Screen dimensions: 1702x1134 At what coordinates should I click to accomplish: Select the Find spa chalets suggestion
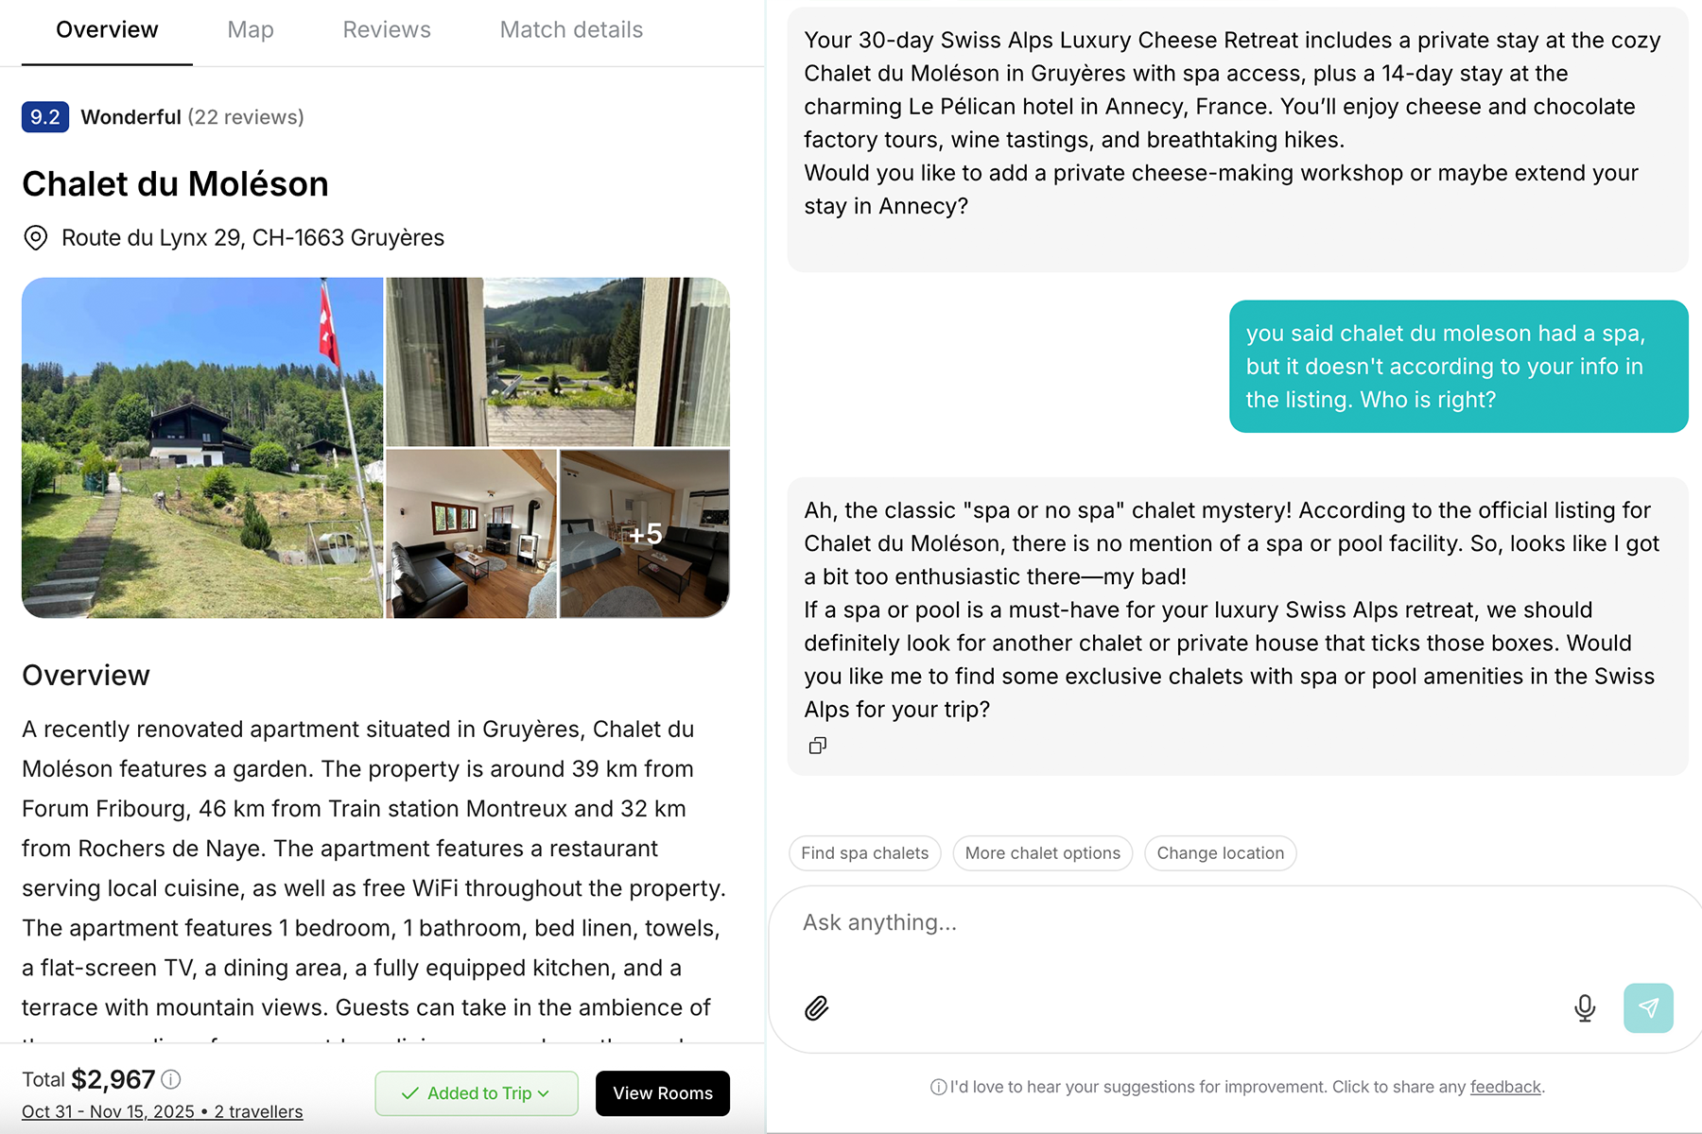[x=864, y=853]
